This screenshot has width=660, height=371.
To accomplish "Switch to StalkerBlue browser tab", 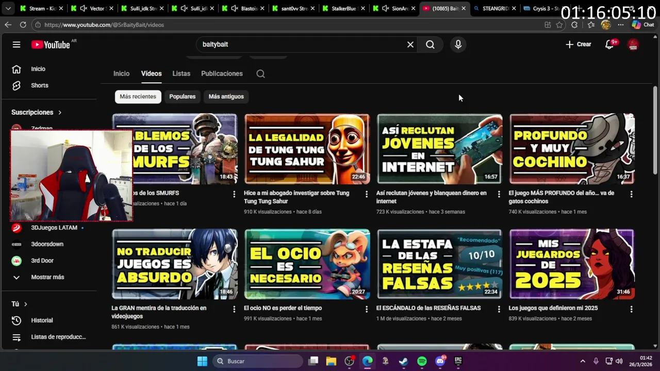I will 343,9.
